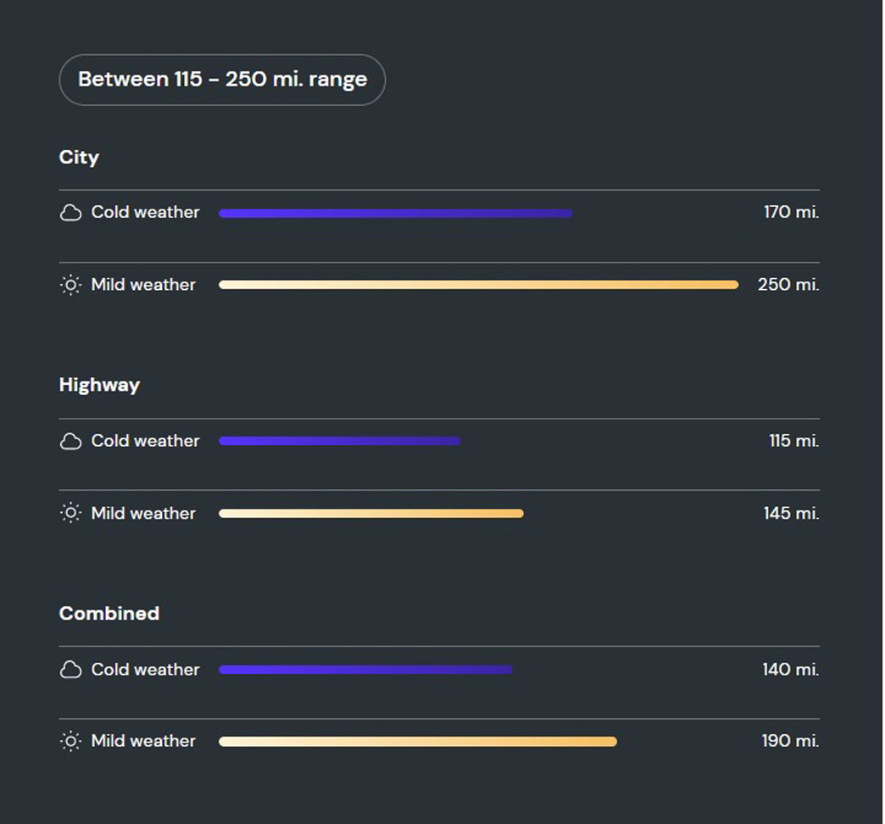Click the Highway cold weather cloud icon
Image resolution: width=885 pixels, height=824 pixels.
(x=71, y=441)
